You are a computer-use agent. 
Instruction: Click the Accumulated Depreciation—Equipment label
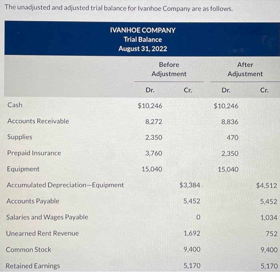pyautogui.click(x=65, y=185)
